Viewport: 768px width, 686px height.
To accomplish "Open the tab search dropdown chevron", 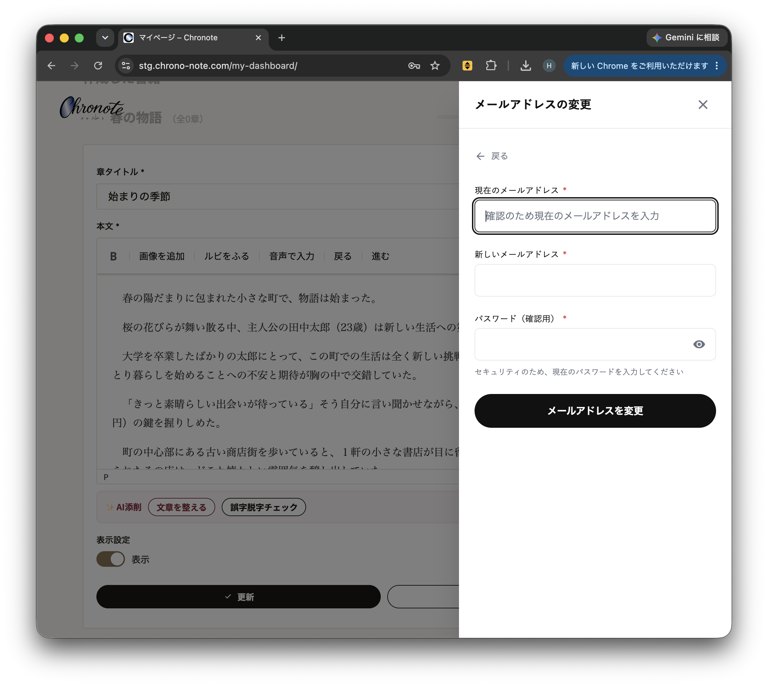I will [105, 38].
